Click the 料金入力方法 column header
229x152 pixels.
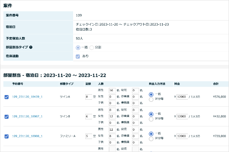(157, 84)
